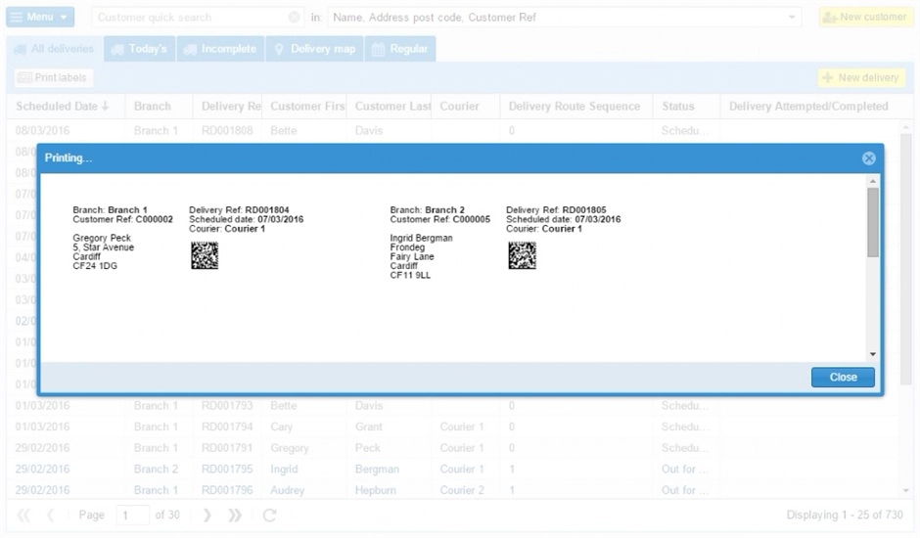Switch to the Regular tab

pos(399,49)
